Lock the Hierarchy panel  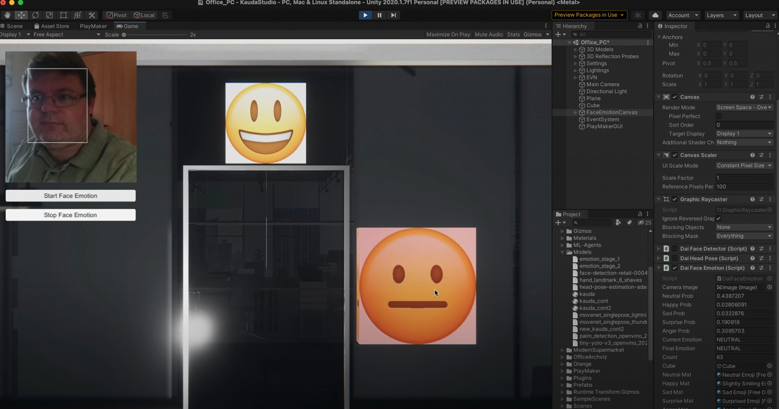pos(640,26)
